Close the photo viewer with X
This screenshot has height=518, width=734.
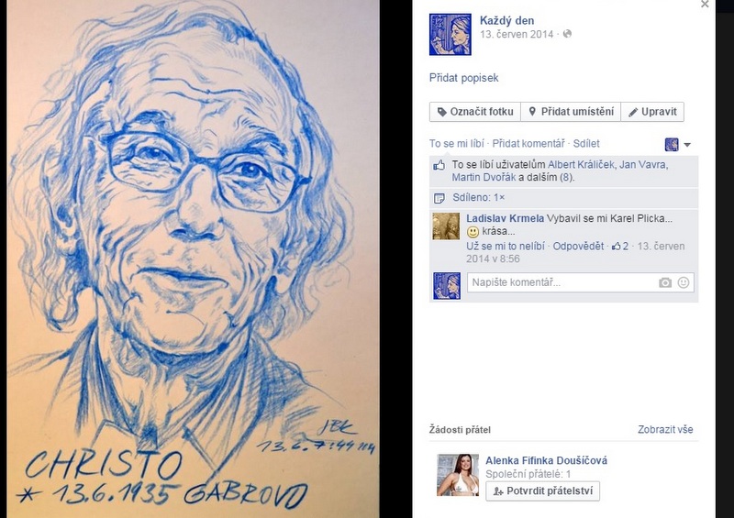coord(705,5)
